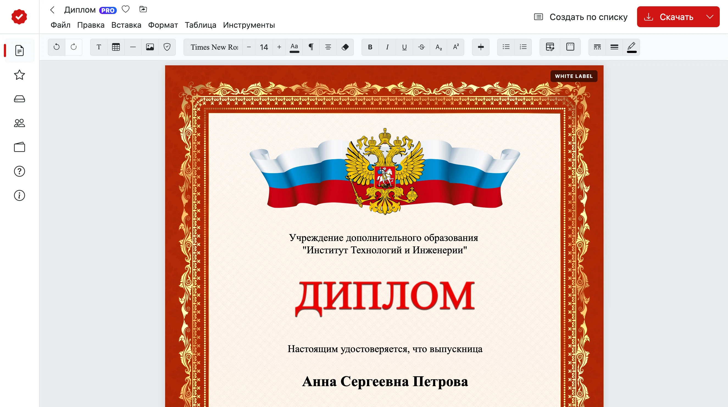728x407 pixels.
Task: Click the PRO badge
Action: tap(108, 10)
